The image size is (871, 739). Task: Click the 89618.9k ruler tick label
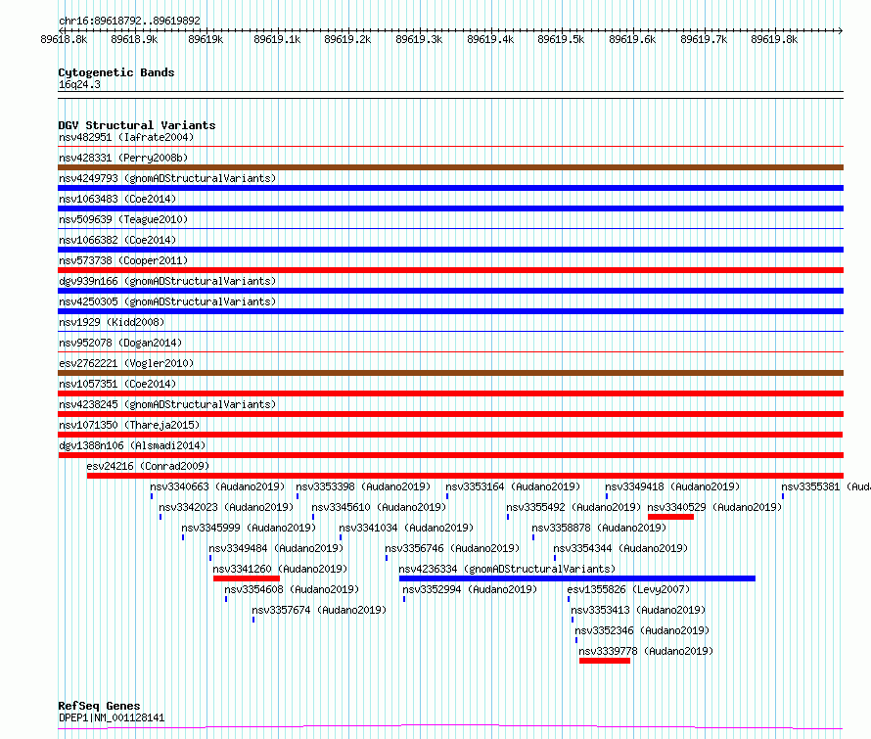pos(134,39)
